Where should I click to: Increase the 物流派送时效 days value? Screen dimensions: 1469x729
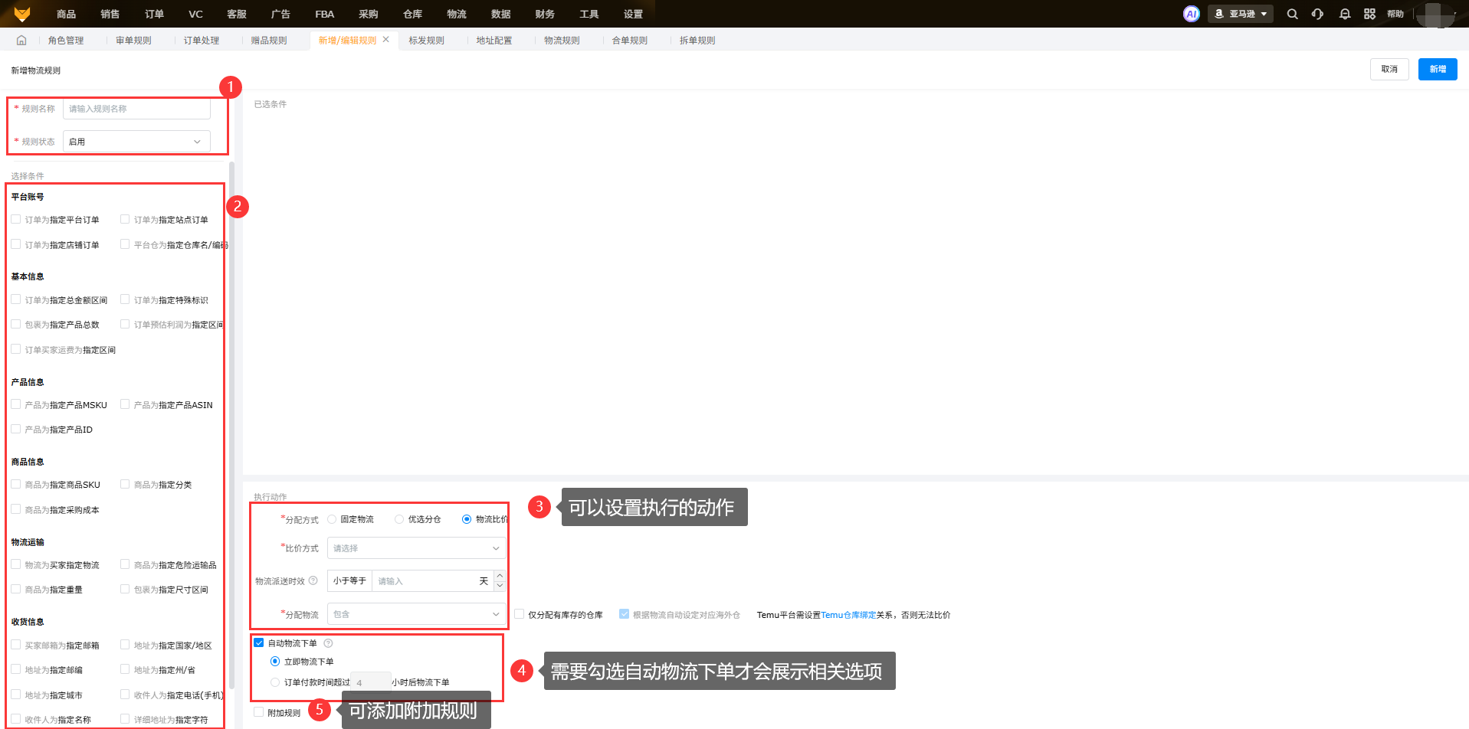[x=500, y=575]
